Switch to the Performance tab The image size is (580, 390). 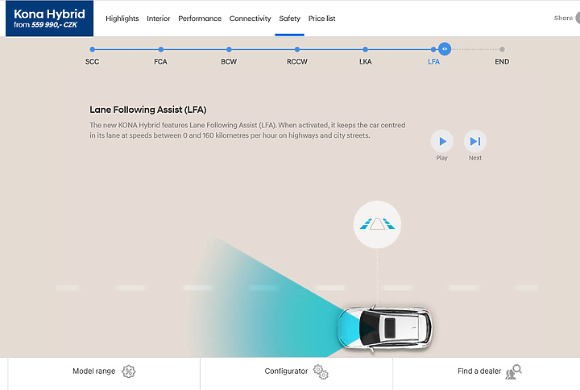pyautogui.click(x=200, y=19)
